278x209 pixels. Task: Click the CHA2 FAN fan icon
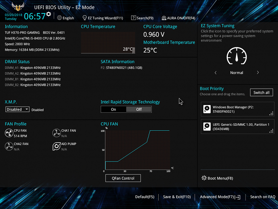9,146
